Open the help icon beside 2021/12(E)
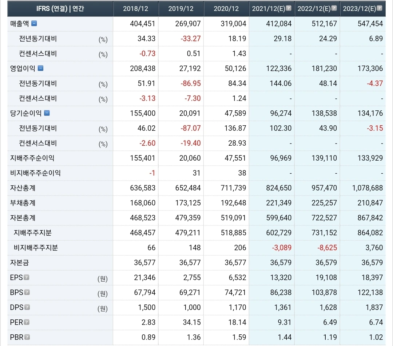 (x=289, y=8)
